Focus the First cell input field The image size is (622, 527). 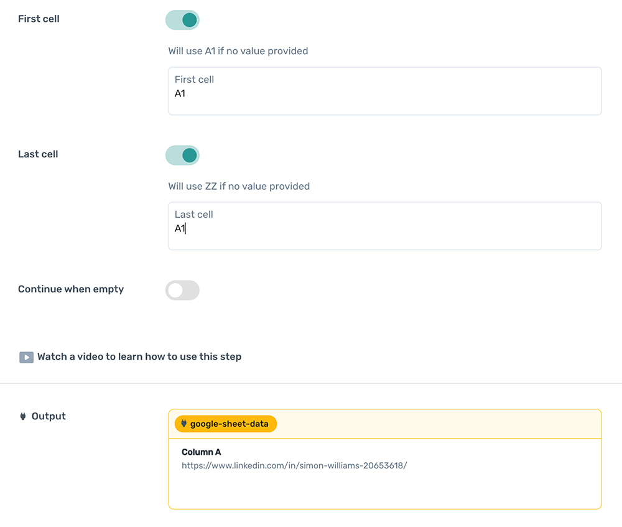(384, 94)
